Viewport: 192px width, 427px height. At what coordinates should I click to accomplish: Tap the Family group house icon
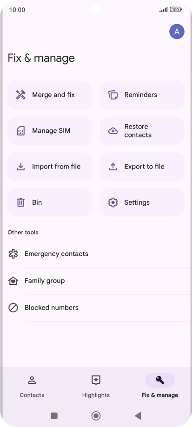(13, 281)
